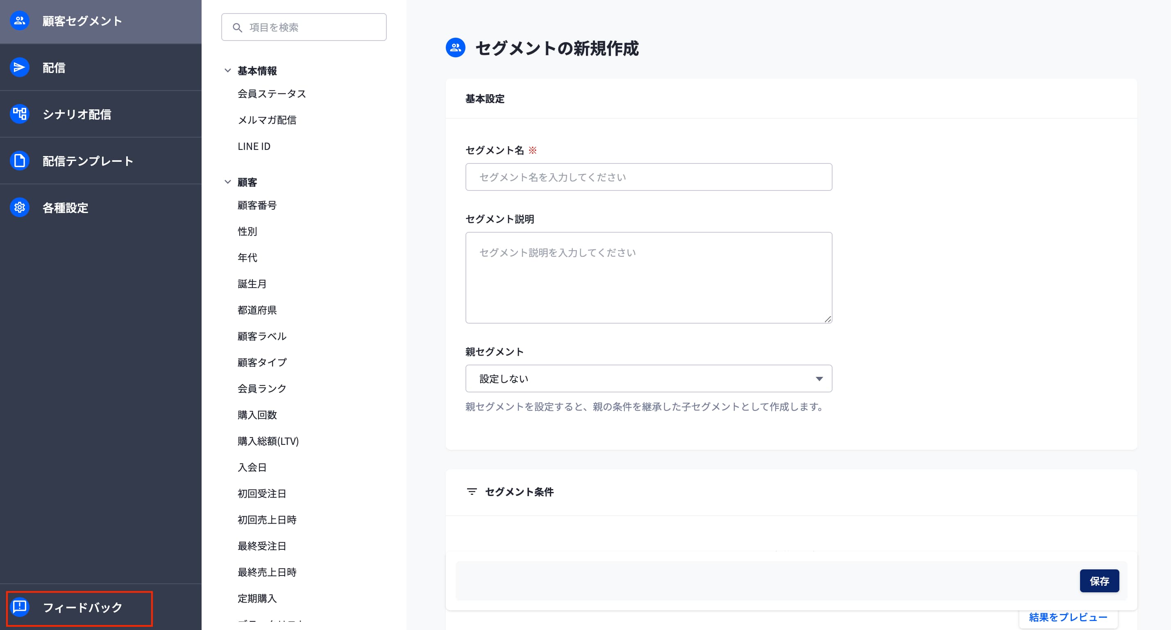Click the 顧客セグメント people icon in sidebar
Viewport: 1171px width, 630px height.
20,21
